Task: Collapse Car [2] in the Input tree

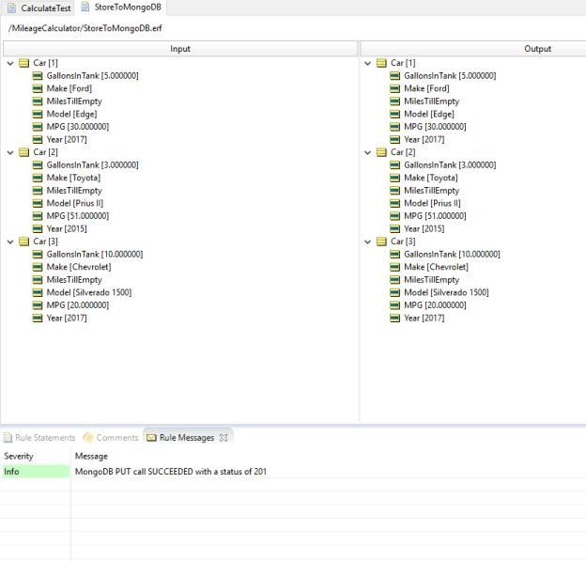Action: [10, 152]
